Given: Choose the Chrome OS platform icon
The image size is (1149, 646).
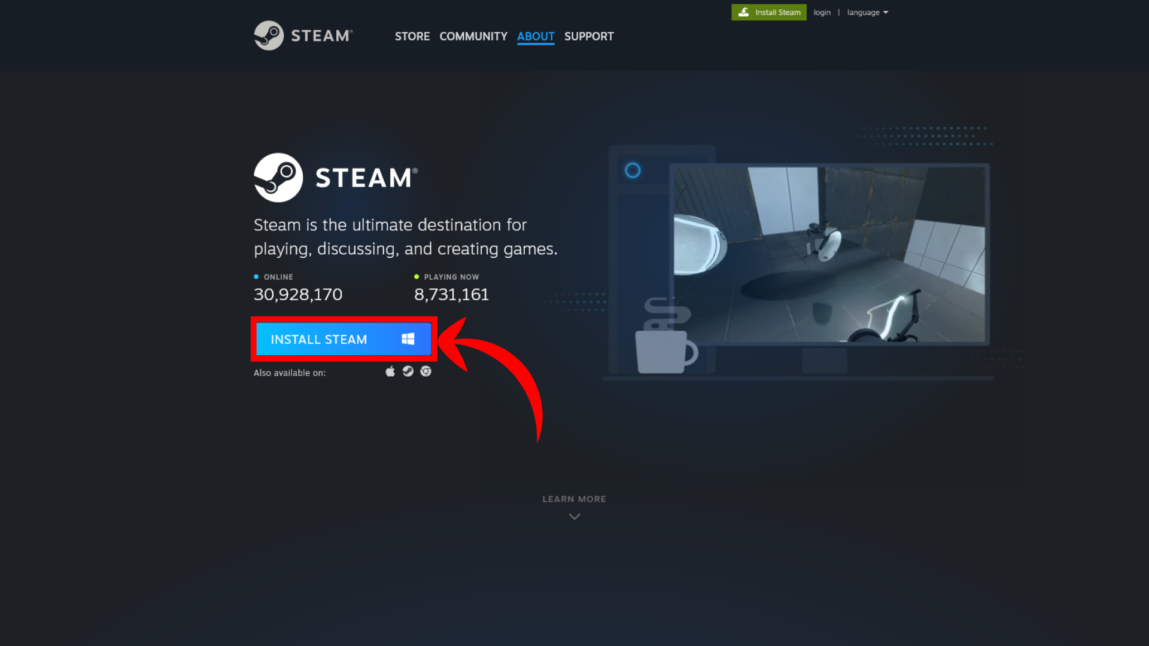Looking at the screenshot, I should (425, 371).
